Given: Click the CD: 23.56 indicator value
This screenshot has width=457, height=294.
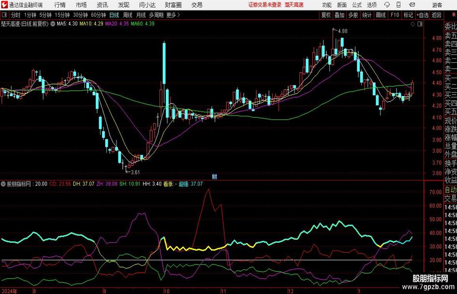Looking at the screenshot, I should pos(60,184).
